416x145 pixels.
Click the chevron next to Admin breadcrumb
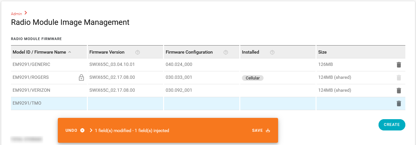26,13
